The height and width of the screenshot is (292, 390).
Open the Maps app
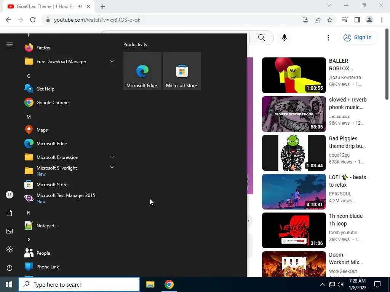[69, 130]
